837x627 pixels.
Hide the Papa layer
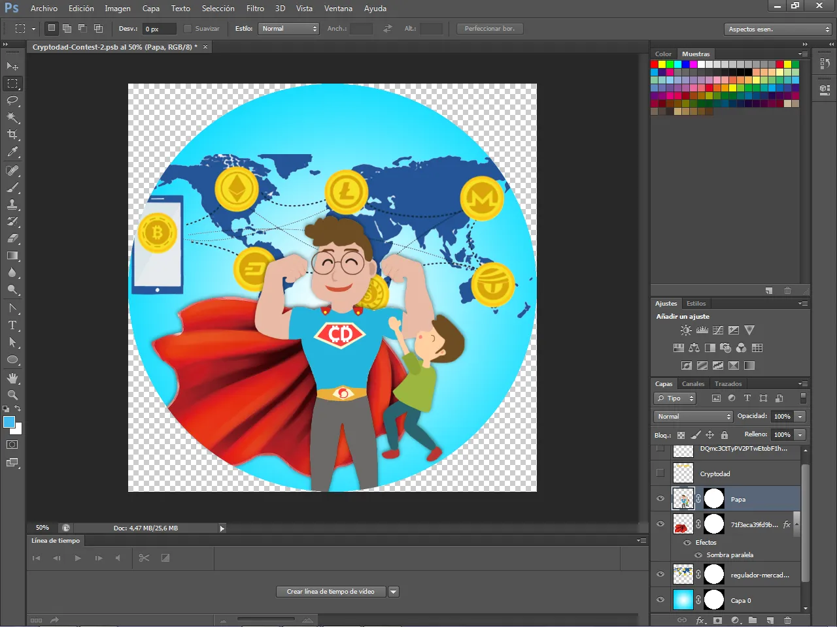coord(660,499)
